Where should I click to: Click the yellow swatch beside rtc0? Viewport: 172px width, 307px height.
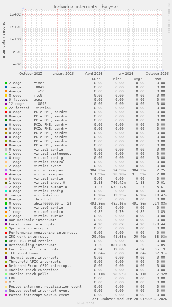click(x=6, y=96)
